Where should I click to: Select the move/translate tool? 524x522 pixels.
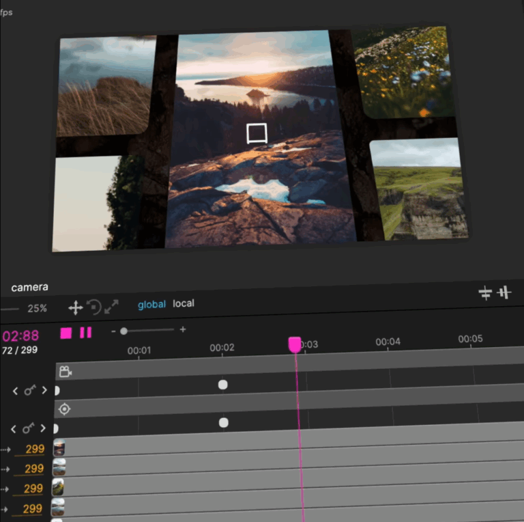pyautogui.click(x=76, y=307)
